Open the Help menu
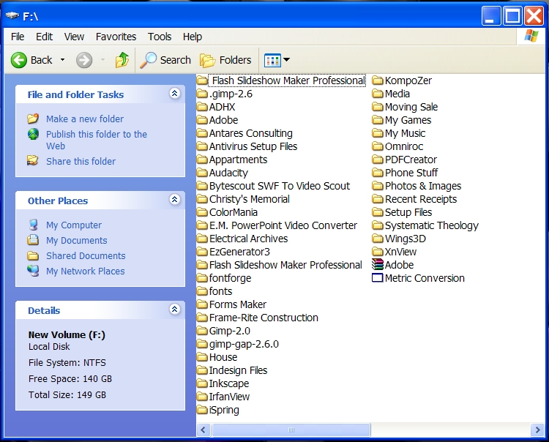The image size is (549, 442). 193,37
